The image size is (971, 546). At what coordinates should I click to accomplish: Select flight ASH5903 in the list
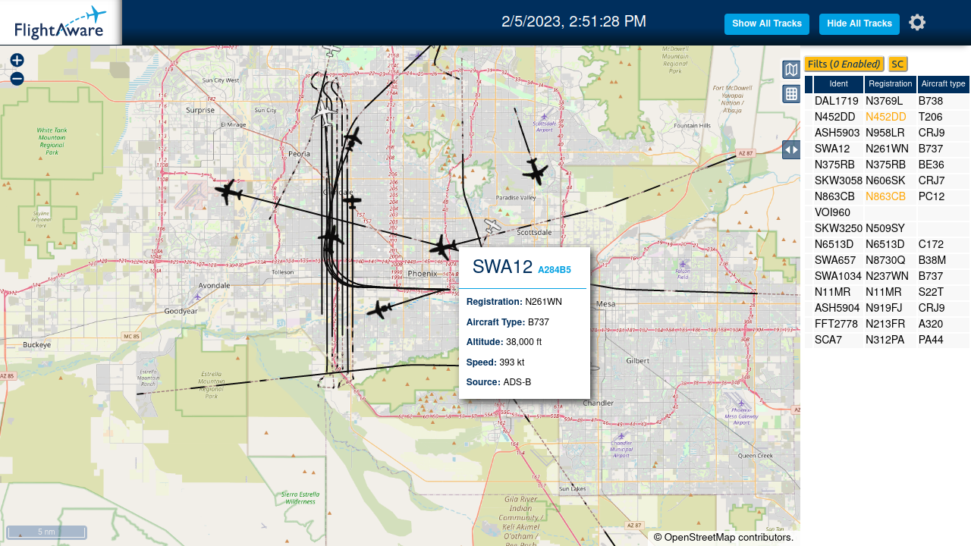(837, 133)
